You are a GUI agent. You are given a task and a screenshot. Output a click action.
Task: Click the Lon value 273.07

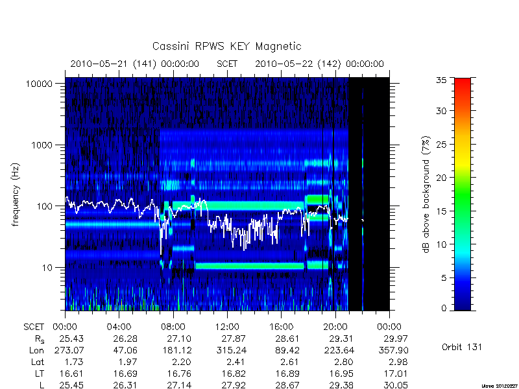coord(69,350)
